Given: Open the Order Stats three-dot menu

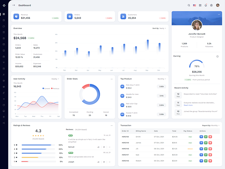Looking at the screenshot, I should [112, 79].
